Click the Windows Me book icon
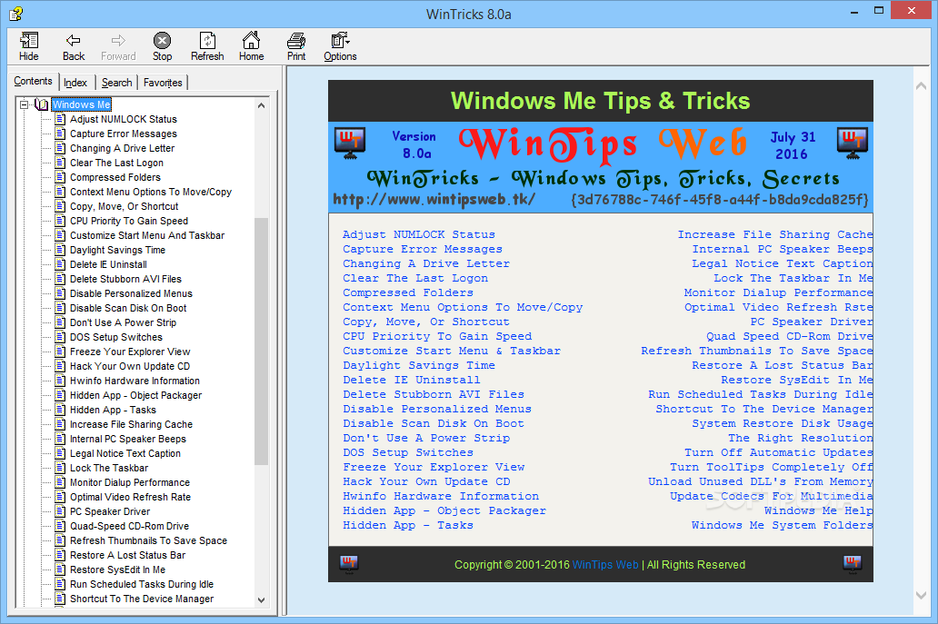Viewport: 938px width, 624px height. (41, 104)
